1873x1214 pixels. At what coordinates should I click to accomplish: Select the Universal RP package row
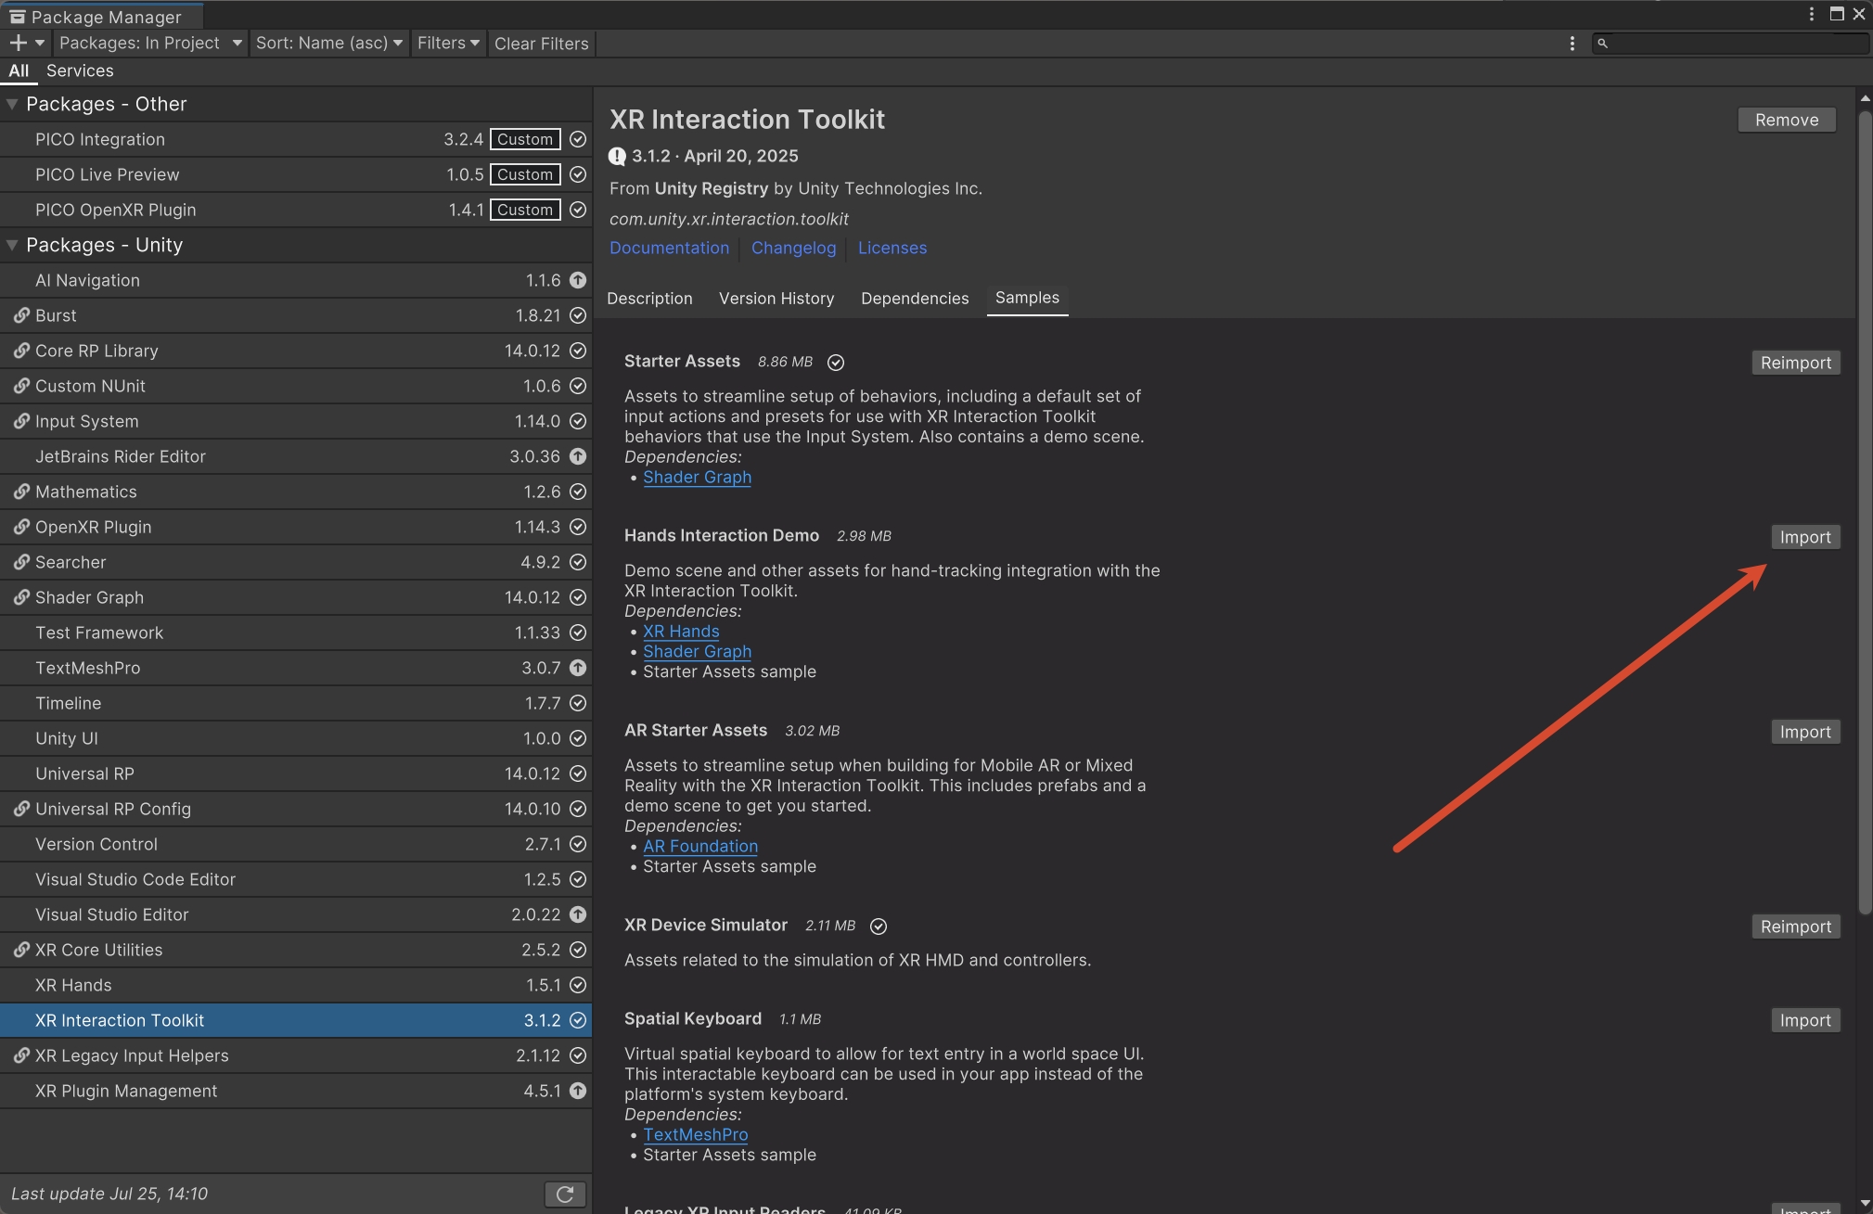[296, 773]
